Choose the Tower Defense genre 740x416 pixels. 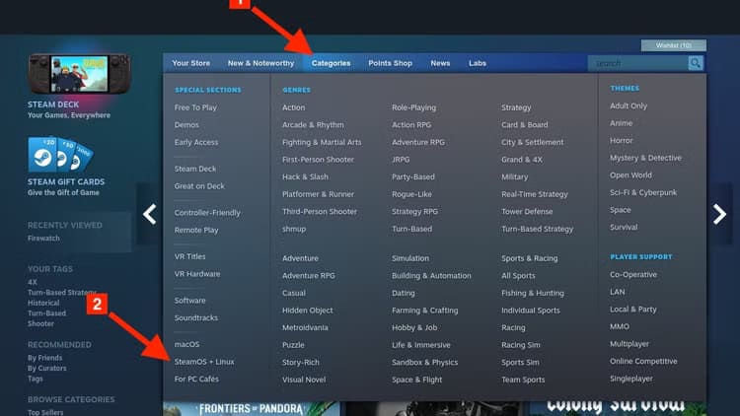tap(527, 212)
